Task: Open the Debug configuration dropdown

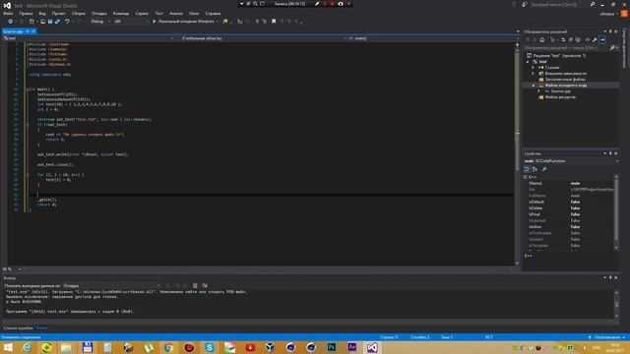Action: 100,22
